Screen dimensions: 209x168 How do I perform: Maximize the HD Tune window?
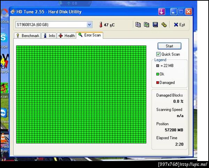click(181, 12)
